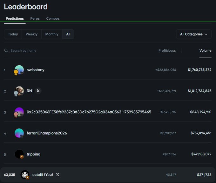Focus the Search by name field
Screen dimensions: 216x183
pos(24,50)
